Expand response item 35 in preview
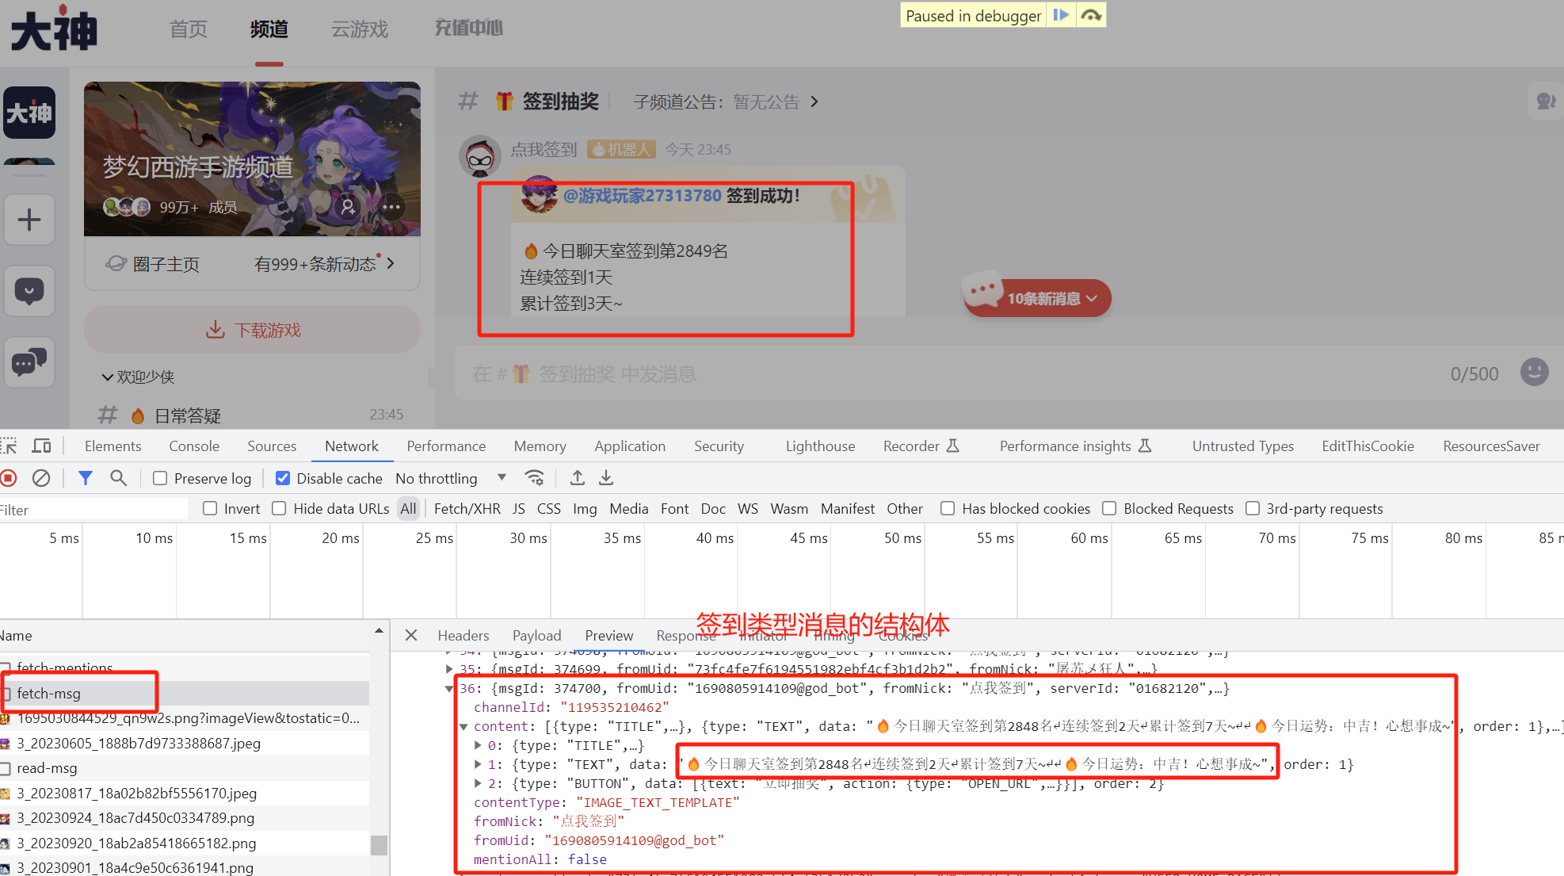 coord(449,670)
